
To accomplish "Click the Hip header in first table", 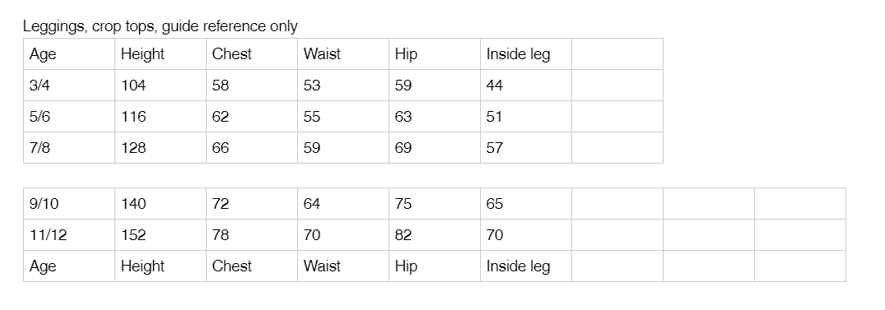I will [x=435, y=54].
